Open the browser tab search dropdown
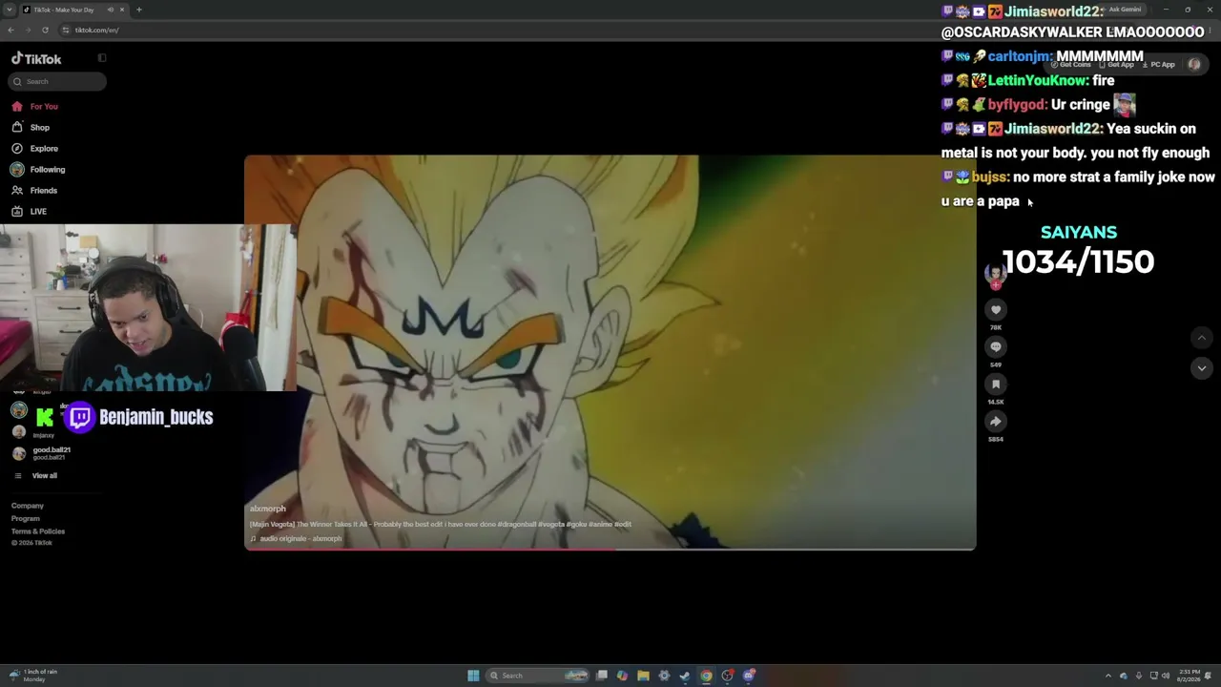Image resolution: width=1221 pixels, height=687 pixels. point(10,10)
